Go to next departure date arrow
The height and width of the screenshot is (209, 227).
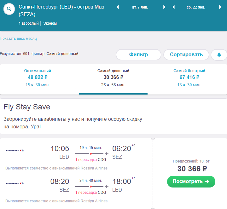pyautogui.click(x=164, y=7)
